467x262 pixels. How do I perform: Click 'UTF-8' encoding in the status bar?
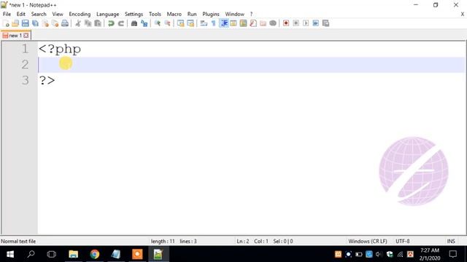pos(402,241)
